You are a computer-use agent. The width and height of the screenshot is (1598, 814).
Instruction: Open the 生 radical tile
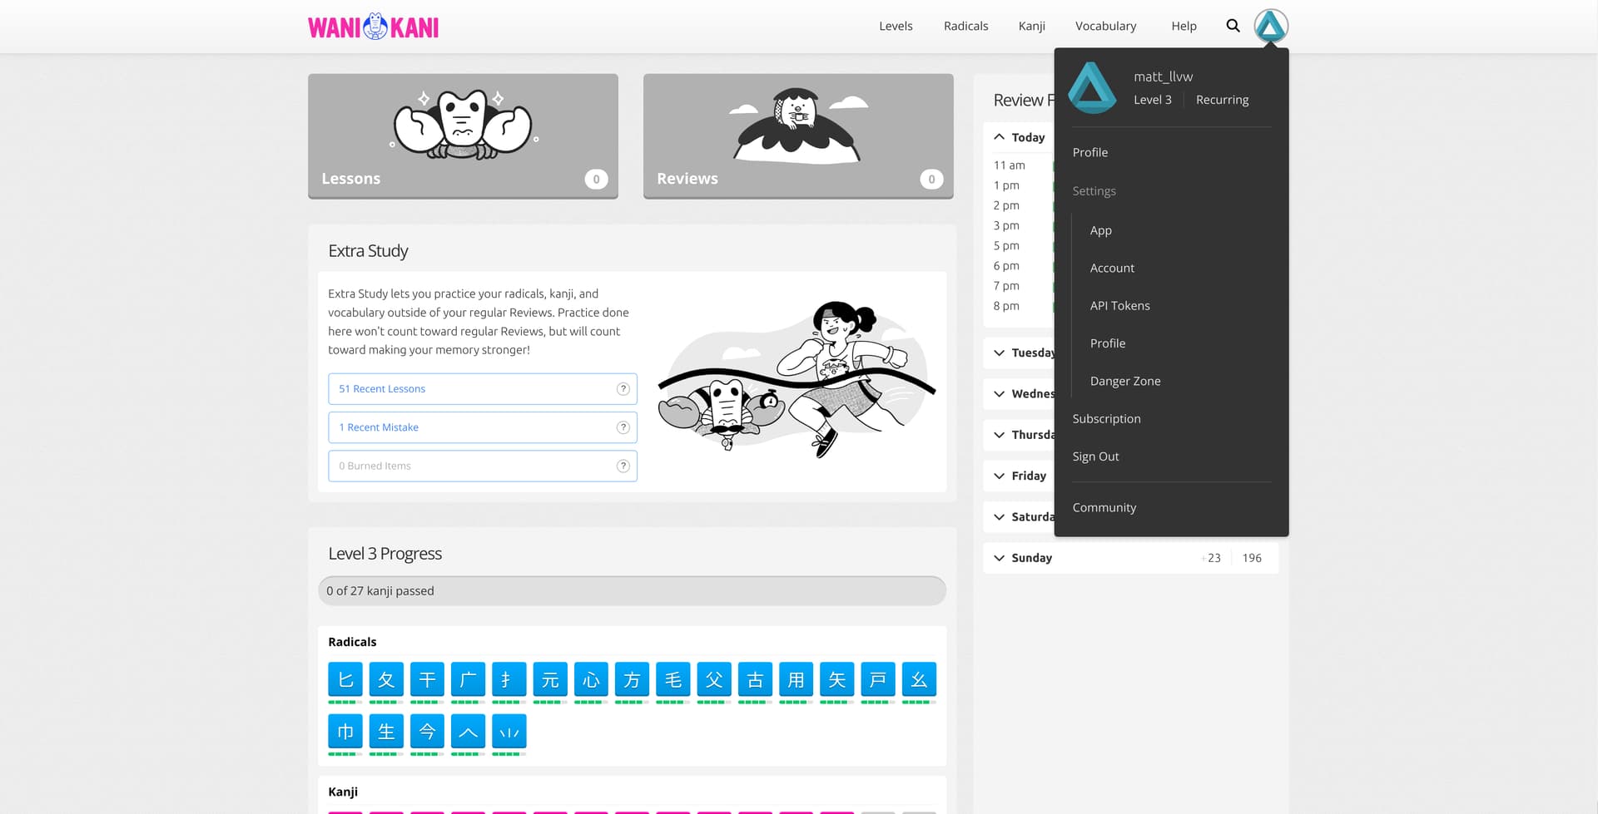point(386,732)
